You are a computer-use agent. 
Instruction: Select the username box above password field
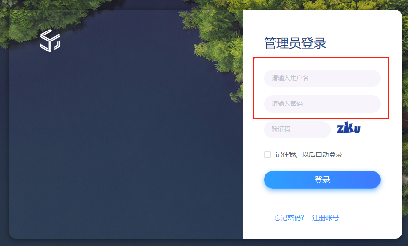click(322, 78)
